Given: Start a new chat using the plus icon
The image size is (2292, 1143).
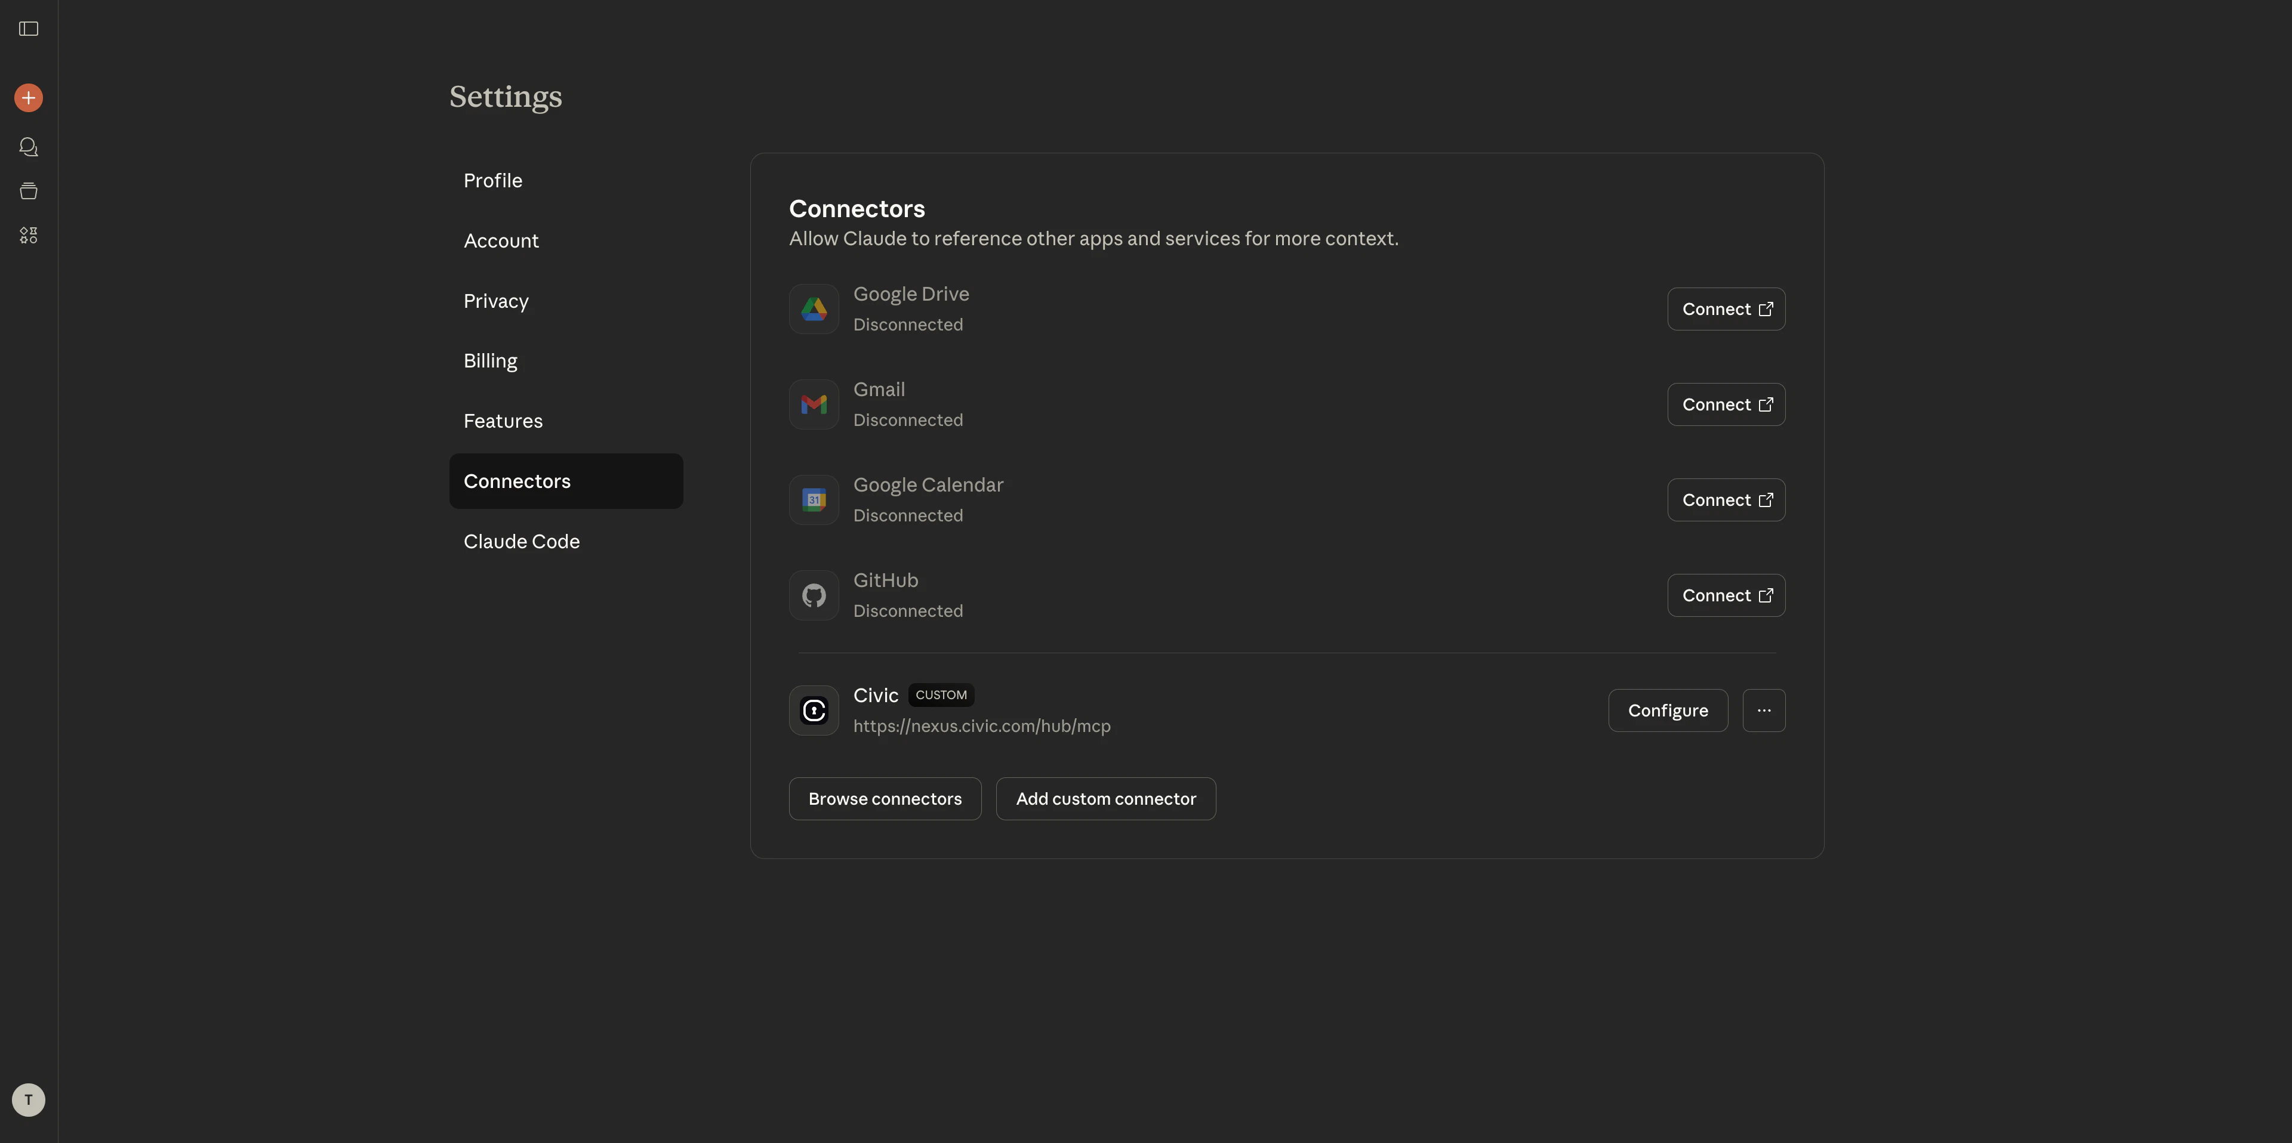Looking at the screenshot, I should pos(27,98).
